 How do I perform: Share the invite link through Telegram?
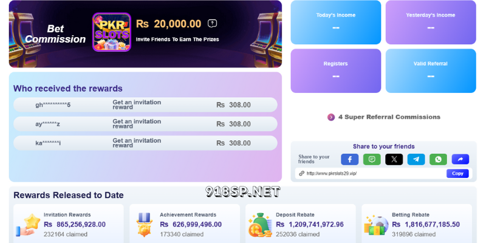416,159
